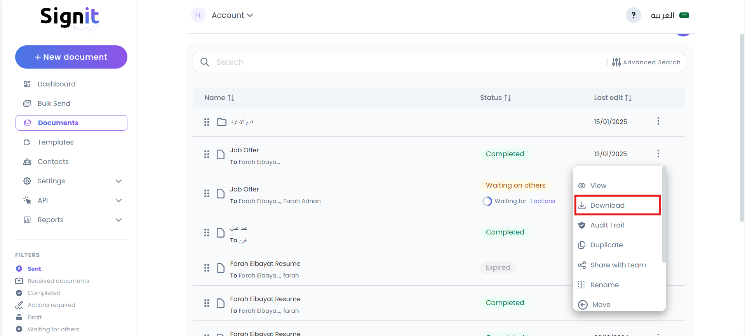Choose Download from the context menu

pyautogui.click(x=607, y=205)
